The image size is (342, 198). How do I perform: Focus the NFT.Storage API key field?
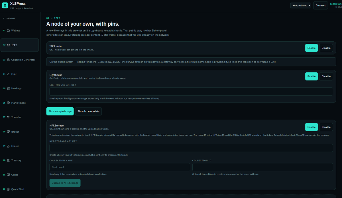[x=191, y=148]
